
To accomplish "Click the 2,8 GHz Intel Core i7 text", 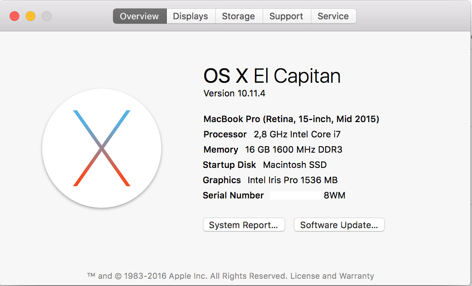I will 297,134.
